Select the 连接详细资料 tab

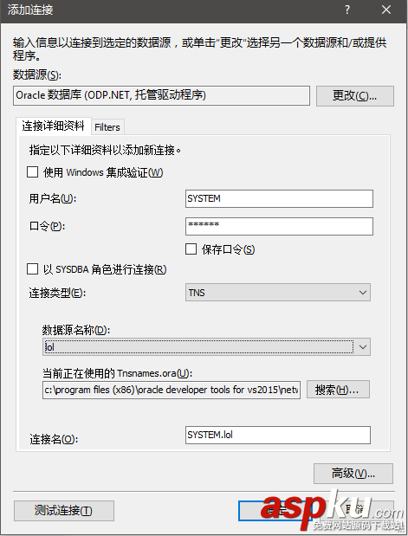[x=54, y=126]
